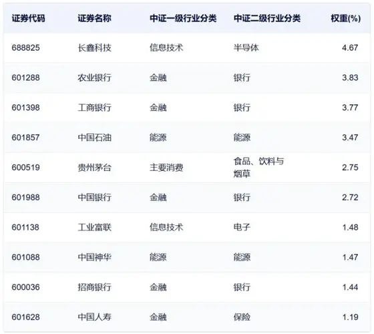This screenshot has width=374, height=334.
Task: Select security code 601988
Action: (26, 197)
